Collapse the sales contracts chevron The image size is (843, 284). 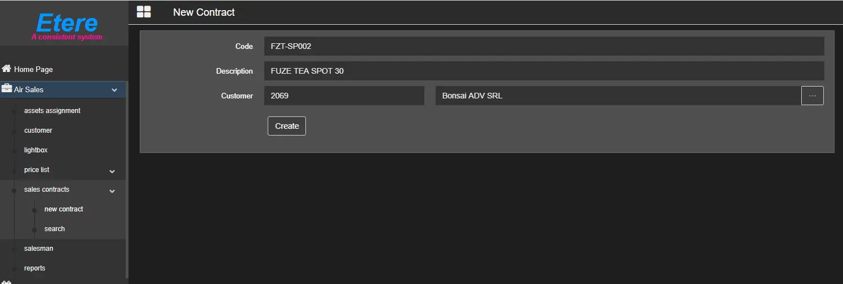coord(112,191)
